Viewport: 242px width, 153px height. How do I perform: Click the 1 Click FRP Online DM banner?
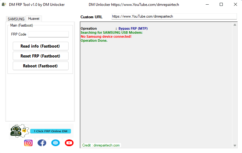51,131
